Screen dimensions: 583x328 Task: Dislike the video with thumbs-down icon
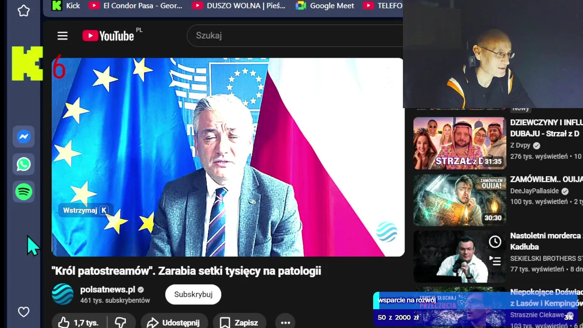pos(120,323)
